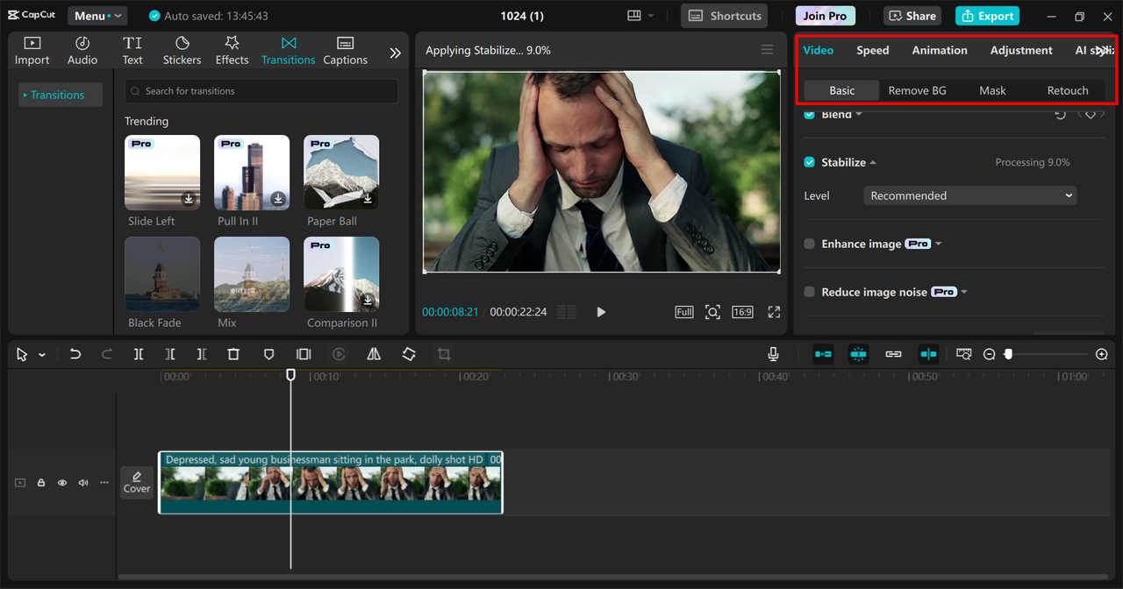Screen dimensions: 1123x589
Task: Enable the Enhance image checkbox
Action: (x=810, y=244)
